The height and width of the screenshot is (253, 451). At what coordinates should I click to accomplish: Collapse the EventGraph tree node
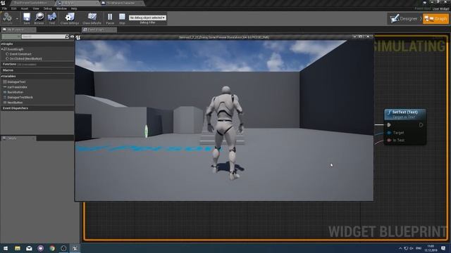(2, 49)
